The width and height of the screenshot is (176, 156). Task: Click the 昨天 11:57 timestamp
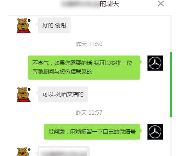tap(89, 112)
